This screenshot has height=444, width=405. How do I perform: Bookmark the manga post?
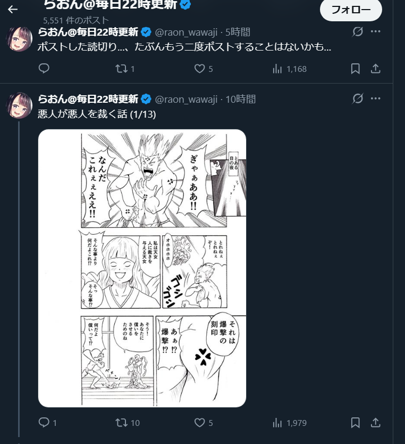click(355, 423)
